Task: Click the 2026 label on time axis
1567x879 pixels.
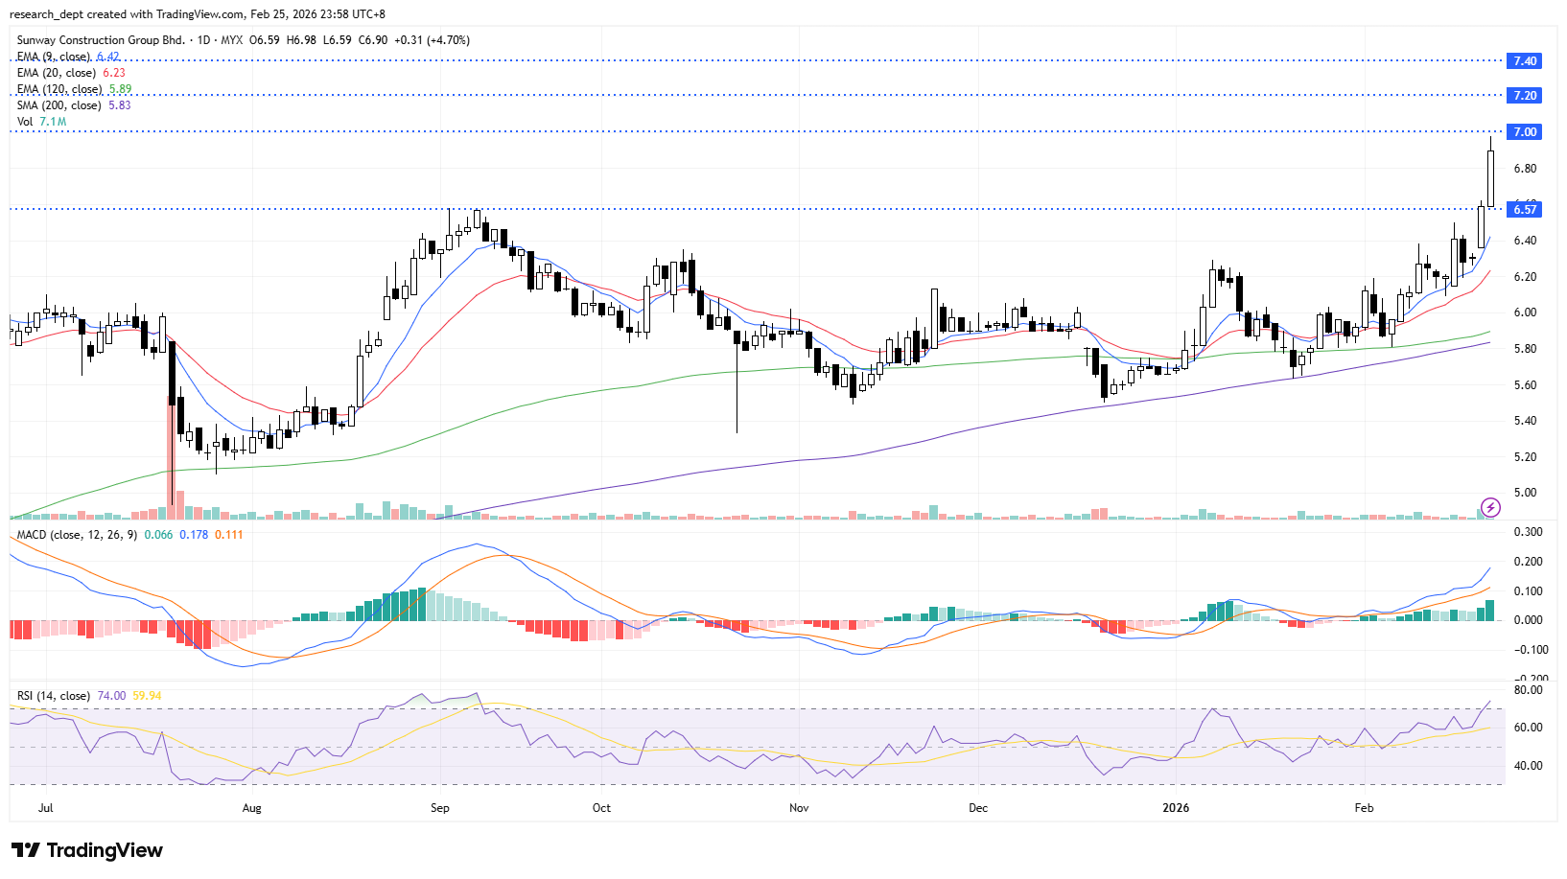Action: click(x=1176, y=808)
